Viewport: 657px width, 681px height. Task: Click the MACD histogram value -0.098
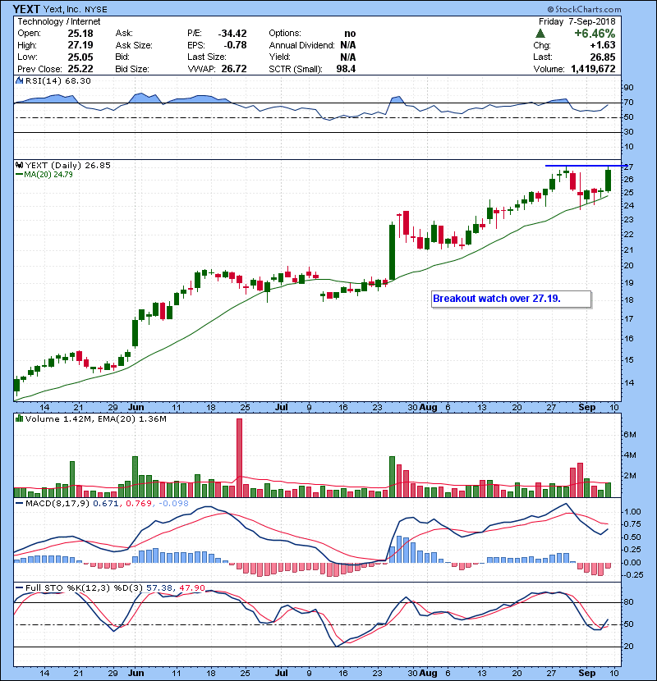point(173,504)
